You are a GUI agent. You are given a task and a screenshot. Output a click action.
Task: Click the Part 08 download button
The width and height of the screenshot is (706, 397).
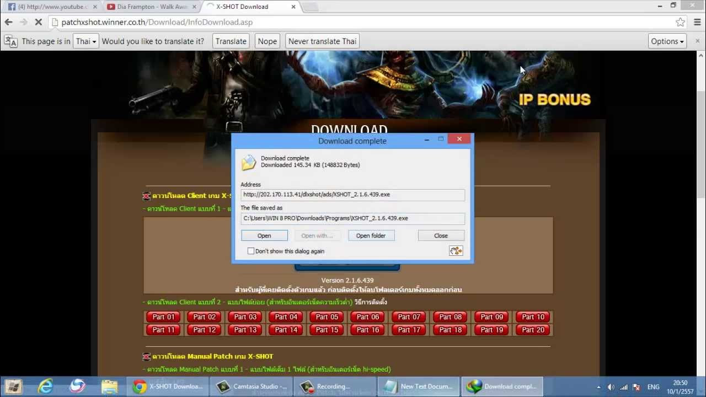[451, 317]
